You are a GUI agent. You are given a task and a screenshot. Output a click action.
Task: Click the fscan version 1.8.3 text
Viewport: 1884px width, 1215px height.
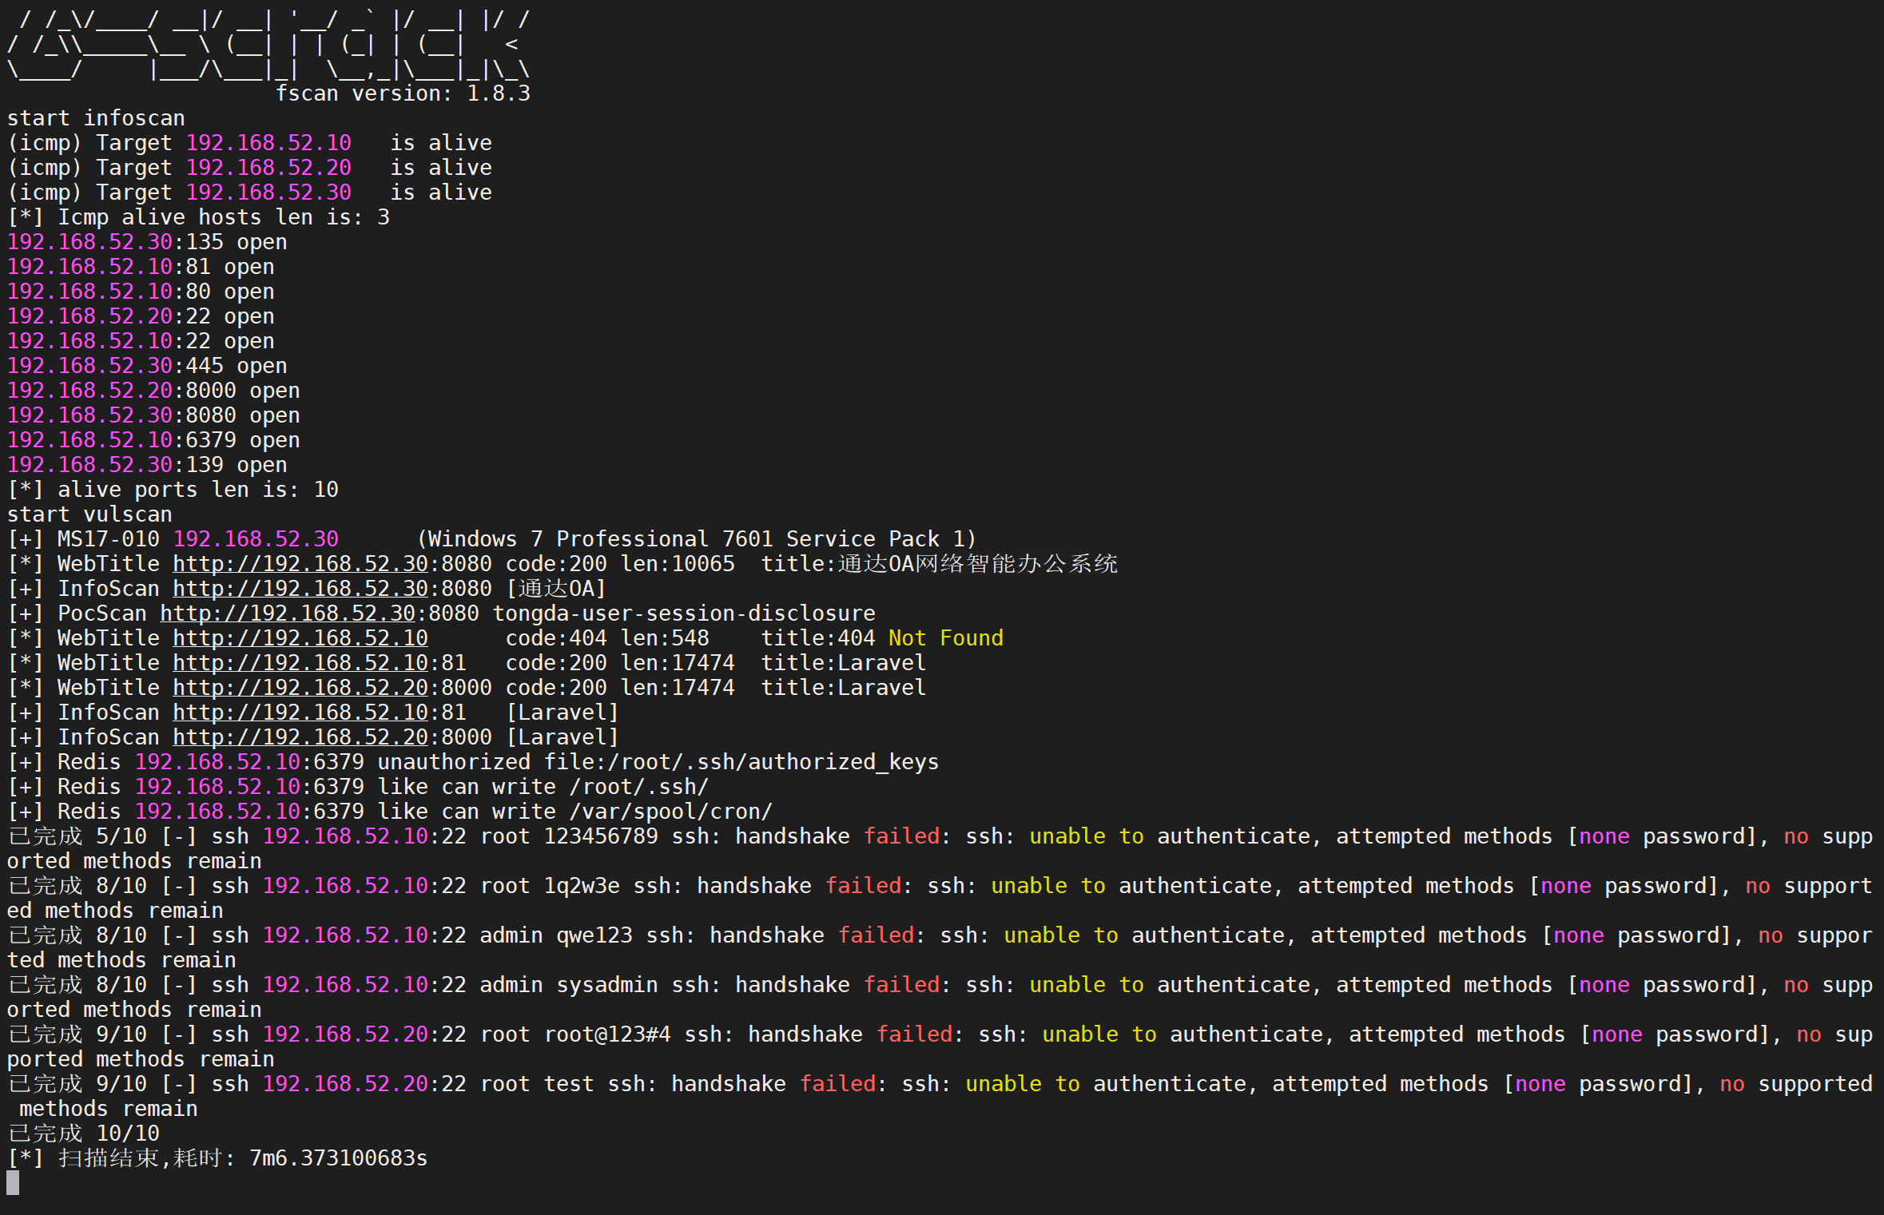pyautogui.click(x=403, y=93)
